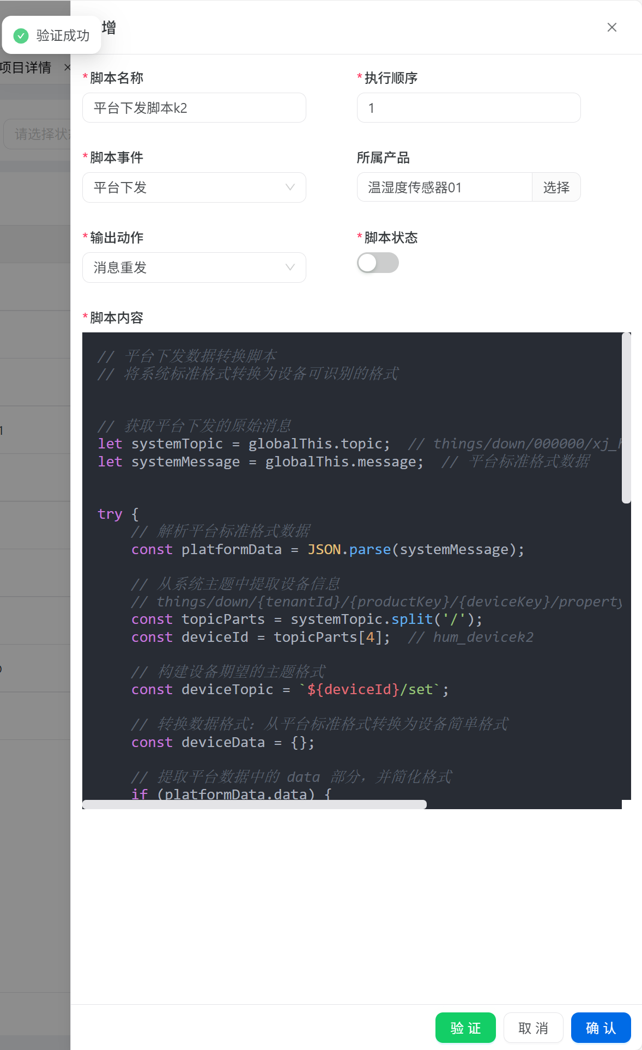Click the green 验证 button
The width and height of the screenshot is (642, 1050).
(465, 1028)
